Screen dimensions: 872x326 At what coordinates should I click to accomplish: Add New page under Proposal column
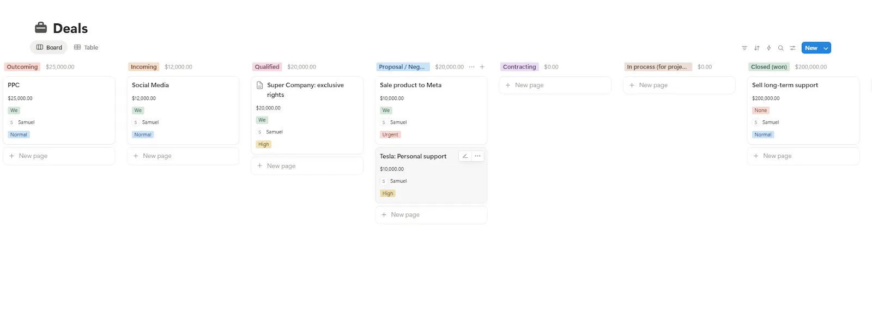431,215
